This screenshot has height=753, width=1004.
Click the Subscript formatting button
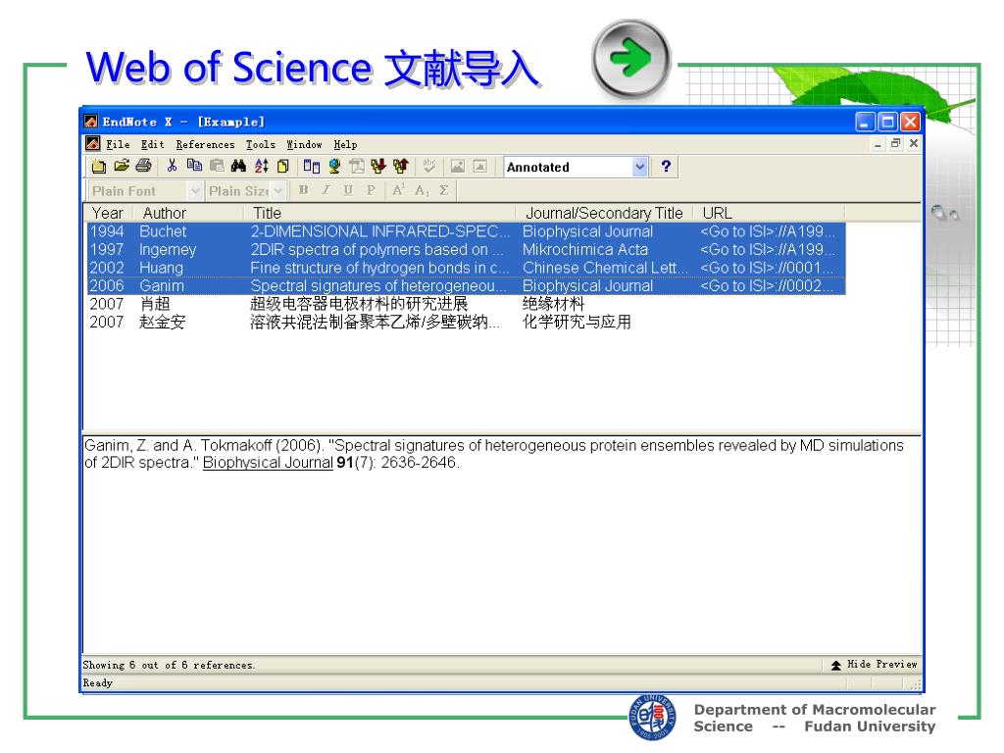pos(422,190)
